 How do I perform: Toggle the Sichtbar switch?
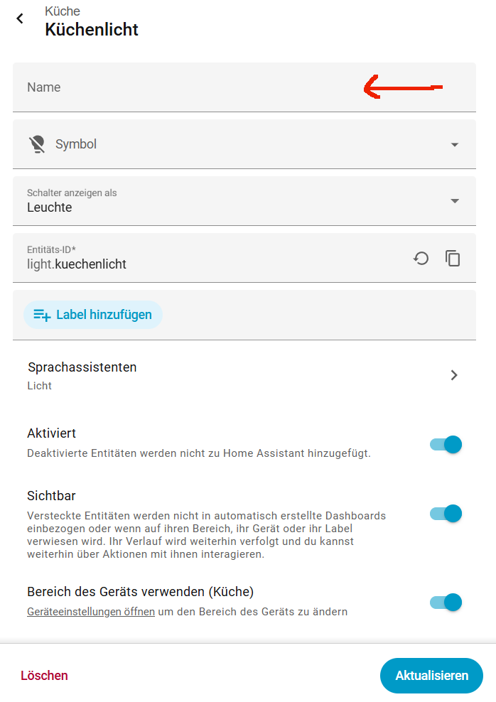[x=446, y=514]
